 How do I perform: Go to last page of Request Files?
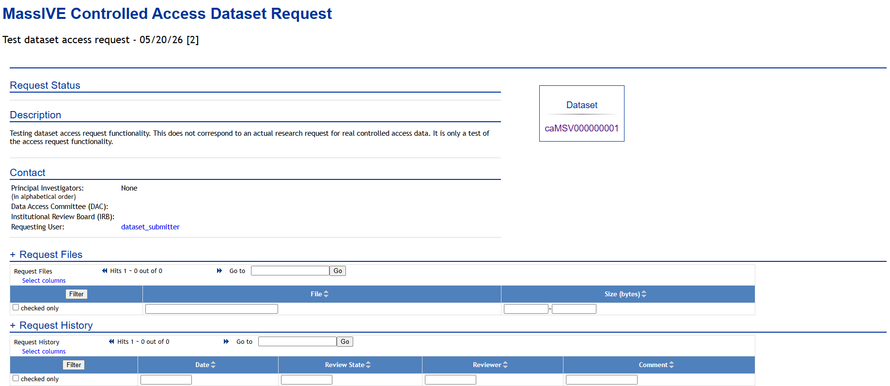tap(219, 271)
